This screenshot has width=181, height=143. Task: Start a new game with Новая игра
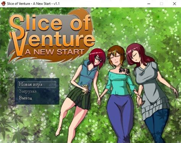pyautogui.click(x=37, y=84)
